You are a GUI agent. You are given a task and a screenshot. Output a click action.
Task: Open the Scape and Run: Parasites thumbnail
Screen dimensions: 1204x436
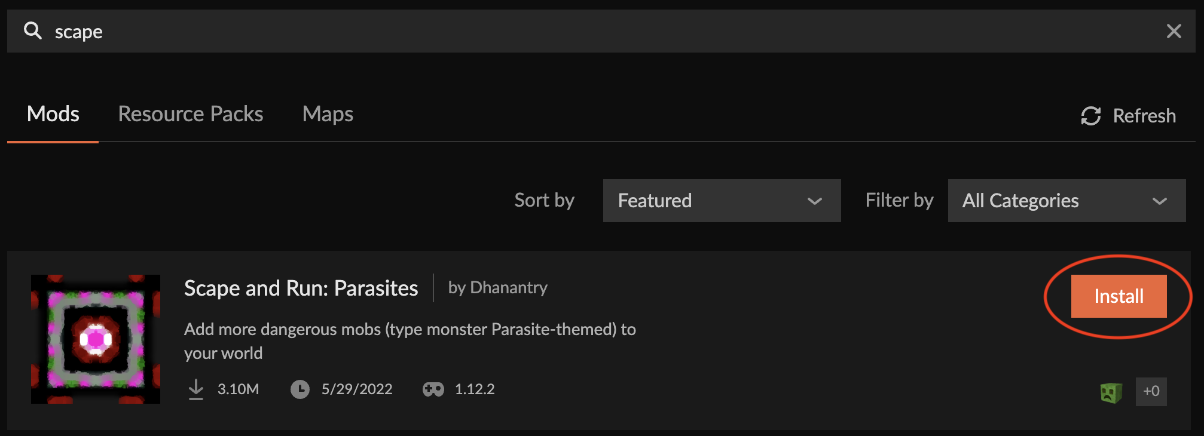click(96, 339)
